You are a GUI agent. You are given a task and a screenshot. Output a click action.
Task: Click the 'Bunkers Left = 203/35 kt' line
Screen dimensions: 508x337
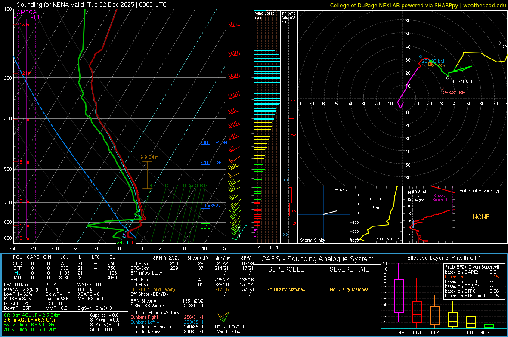[x=167, y=322]
